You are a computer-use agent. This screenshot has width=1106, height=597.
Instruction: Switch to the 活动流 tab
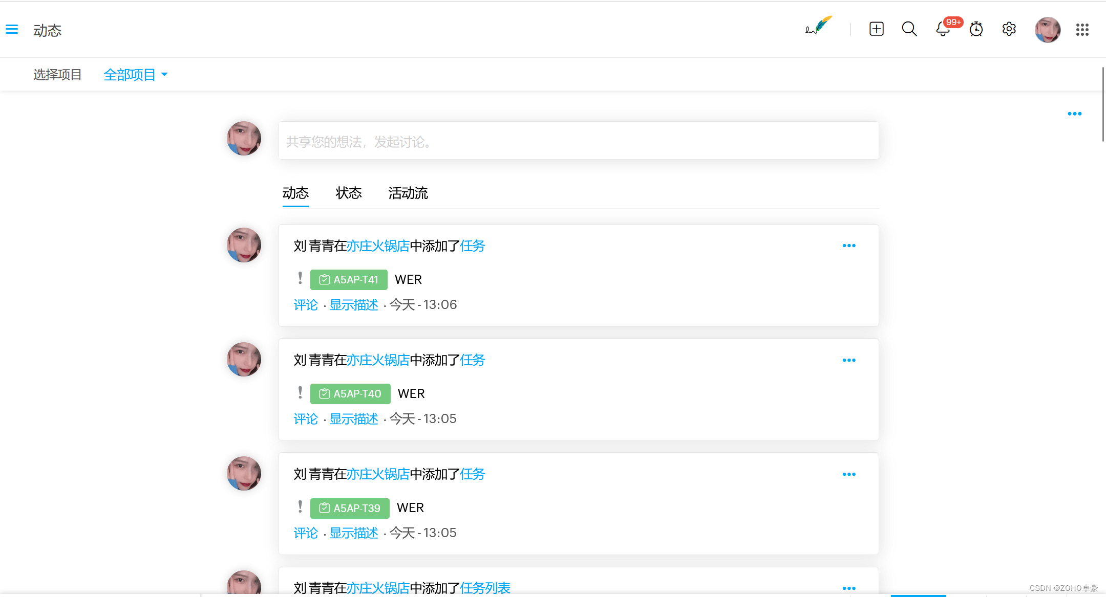(x=408, y=193)
